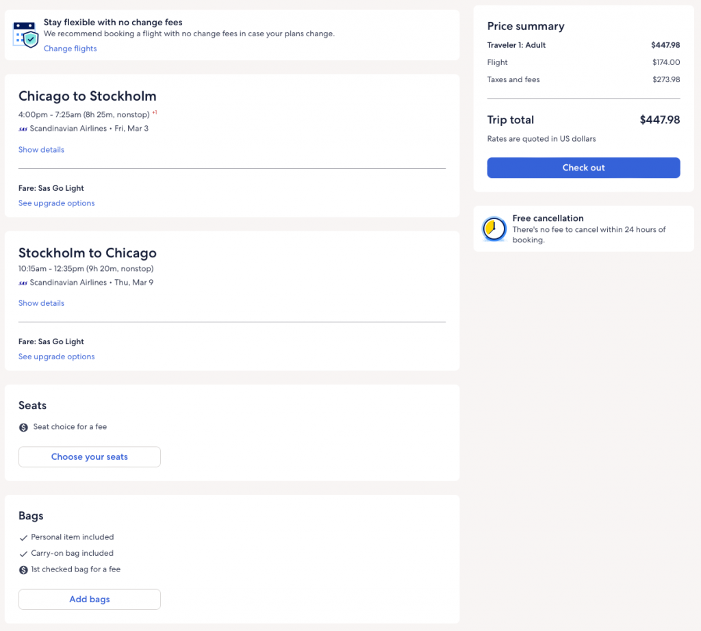Click the checkmark next to Carry-on bag included
The width and height of the screenshot is (701, 631).
point(24,554)
